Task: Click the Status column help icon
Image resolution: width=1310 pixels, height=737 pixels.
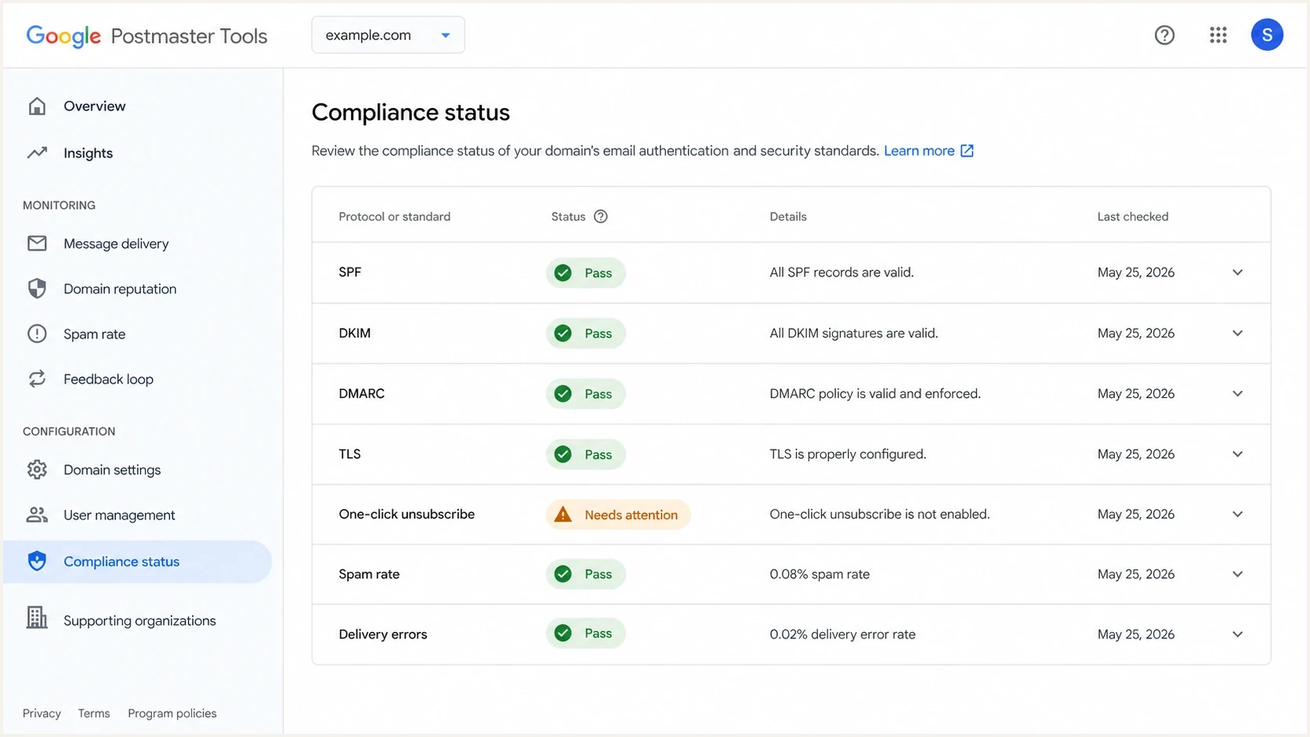Action: tap(601, 217)
